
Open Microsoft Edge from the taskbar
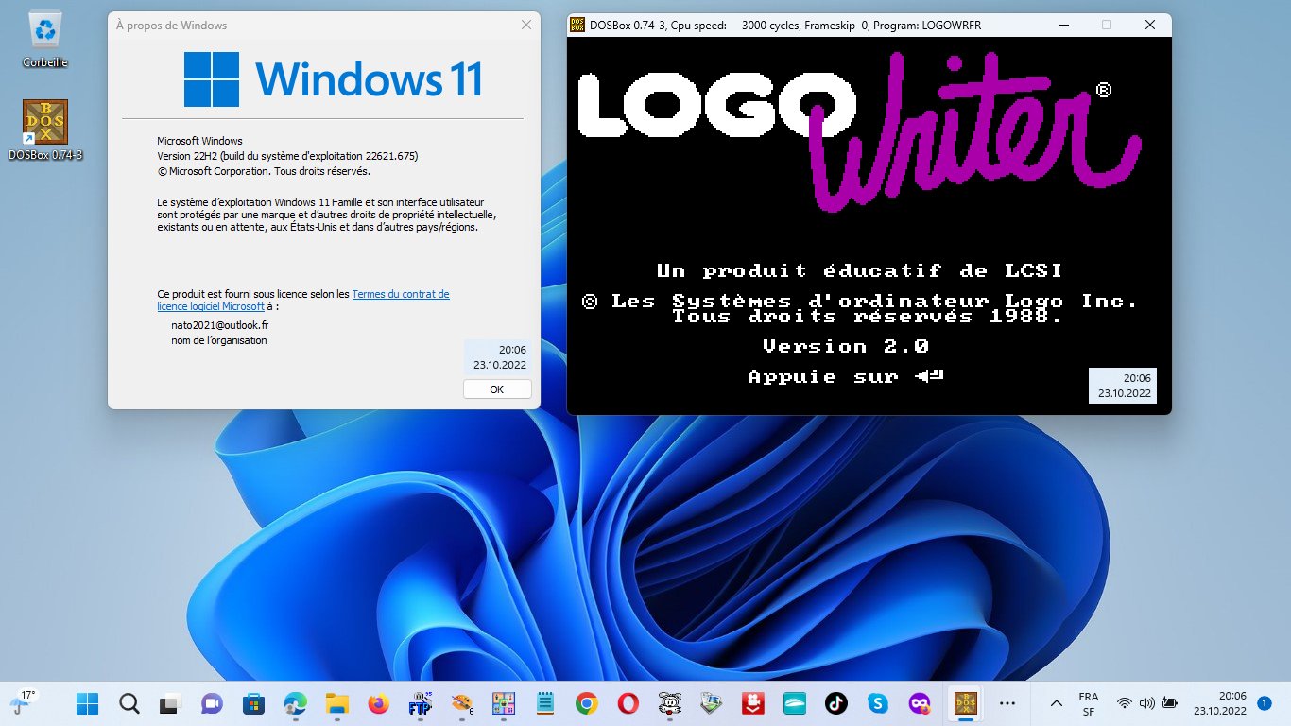tap(295, 703)
